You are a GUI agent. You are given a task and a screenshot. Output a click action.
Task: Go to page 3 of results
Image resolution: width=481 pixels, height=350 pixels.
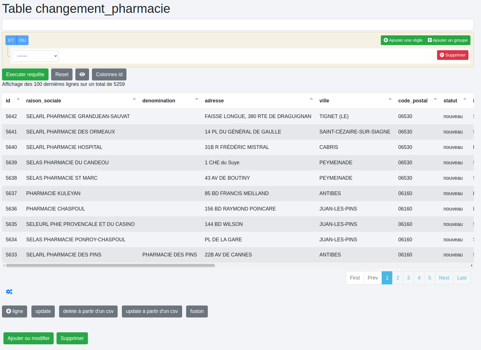coord(408,278)
